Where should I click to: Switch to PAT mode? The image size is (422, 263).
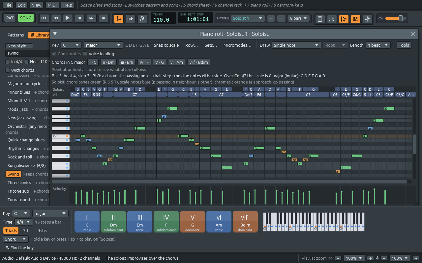click(x=10, y=18)
